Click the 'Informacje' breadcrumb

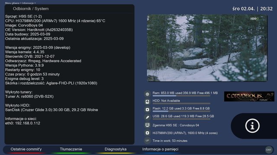28,3
